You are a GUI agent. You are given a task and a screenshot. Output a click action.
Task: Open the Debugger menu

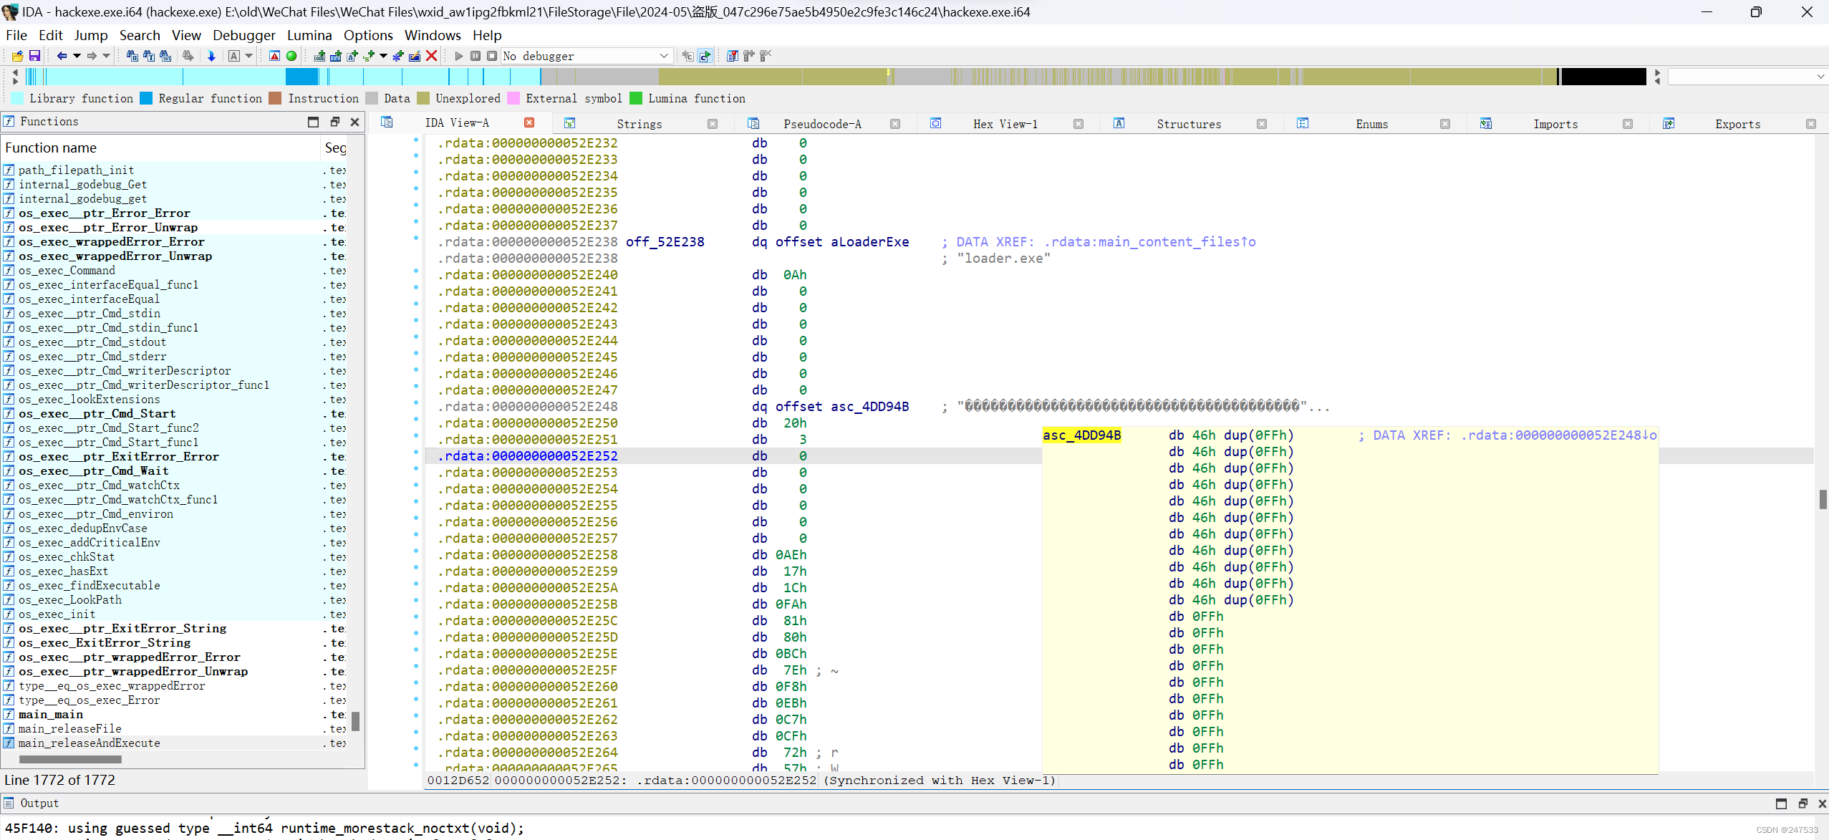coord(243,35)
